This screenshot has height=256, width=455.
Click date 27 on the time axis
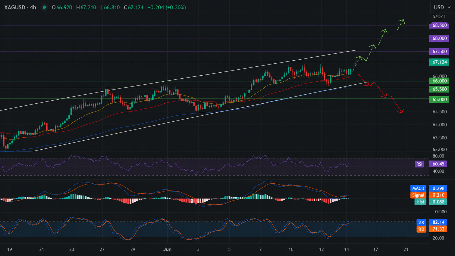(102, 249)
